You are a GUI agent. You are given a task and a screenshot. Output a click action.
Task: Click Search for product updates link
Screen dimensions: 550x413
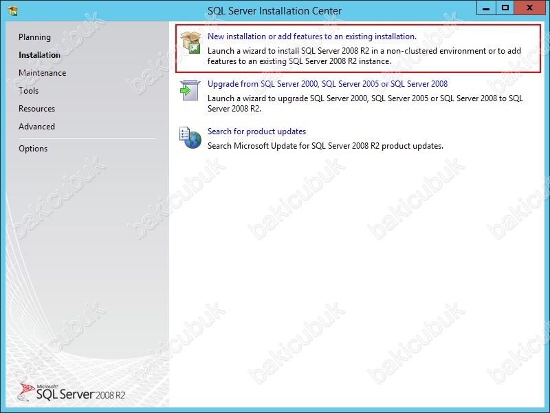[x=256, y=131]
